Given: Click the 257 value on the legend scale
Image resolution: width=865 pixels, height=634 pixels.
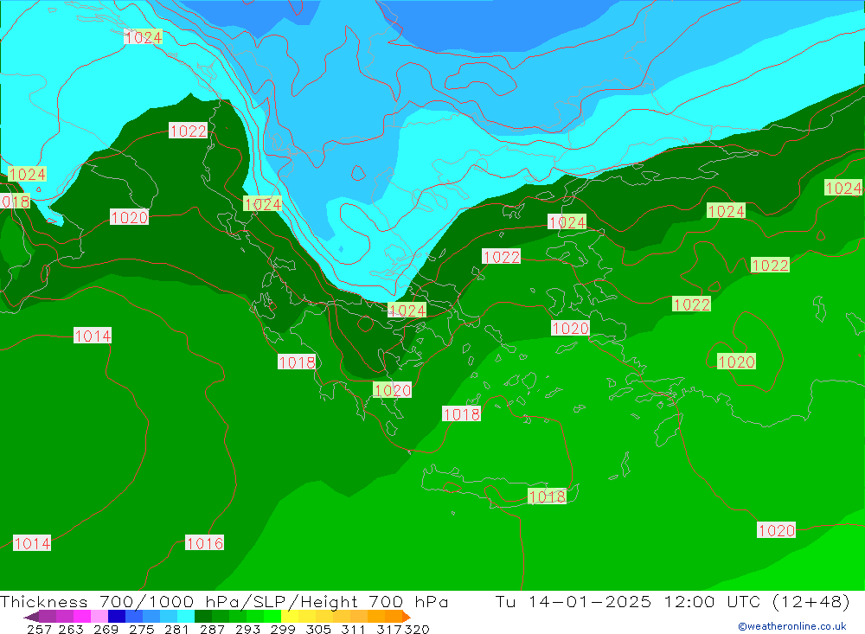Looking at the screenshot, I should click(x=39, y=629).
